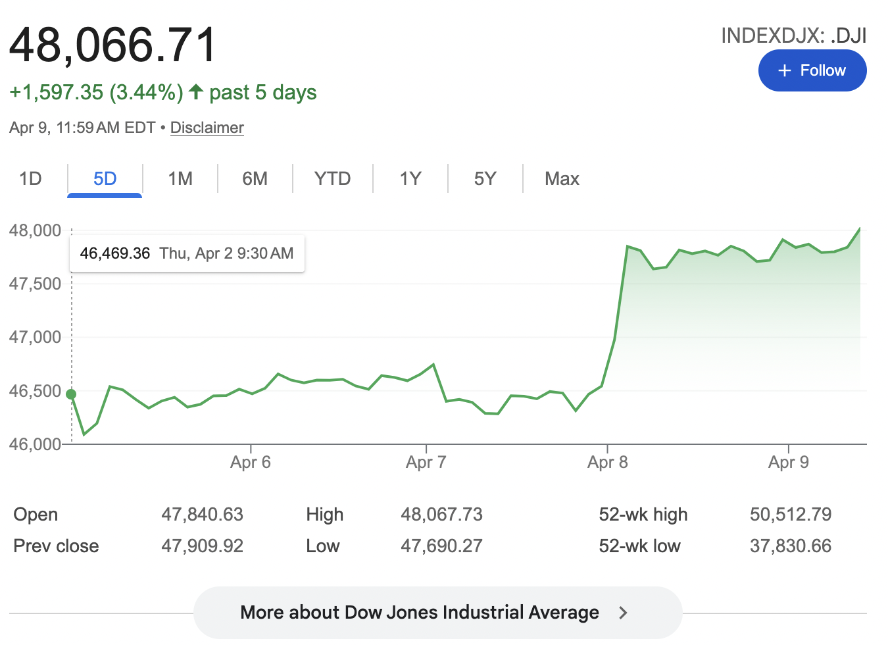The image size is (888, 645).
Task: Click the Apr 9, 11:59 AM EDT timestamp
Action: (82, 128)
